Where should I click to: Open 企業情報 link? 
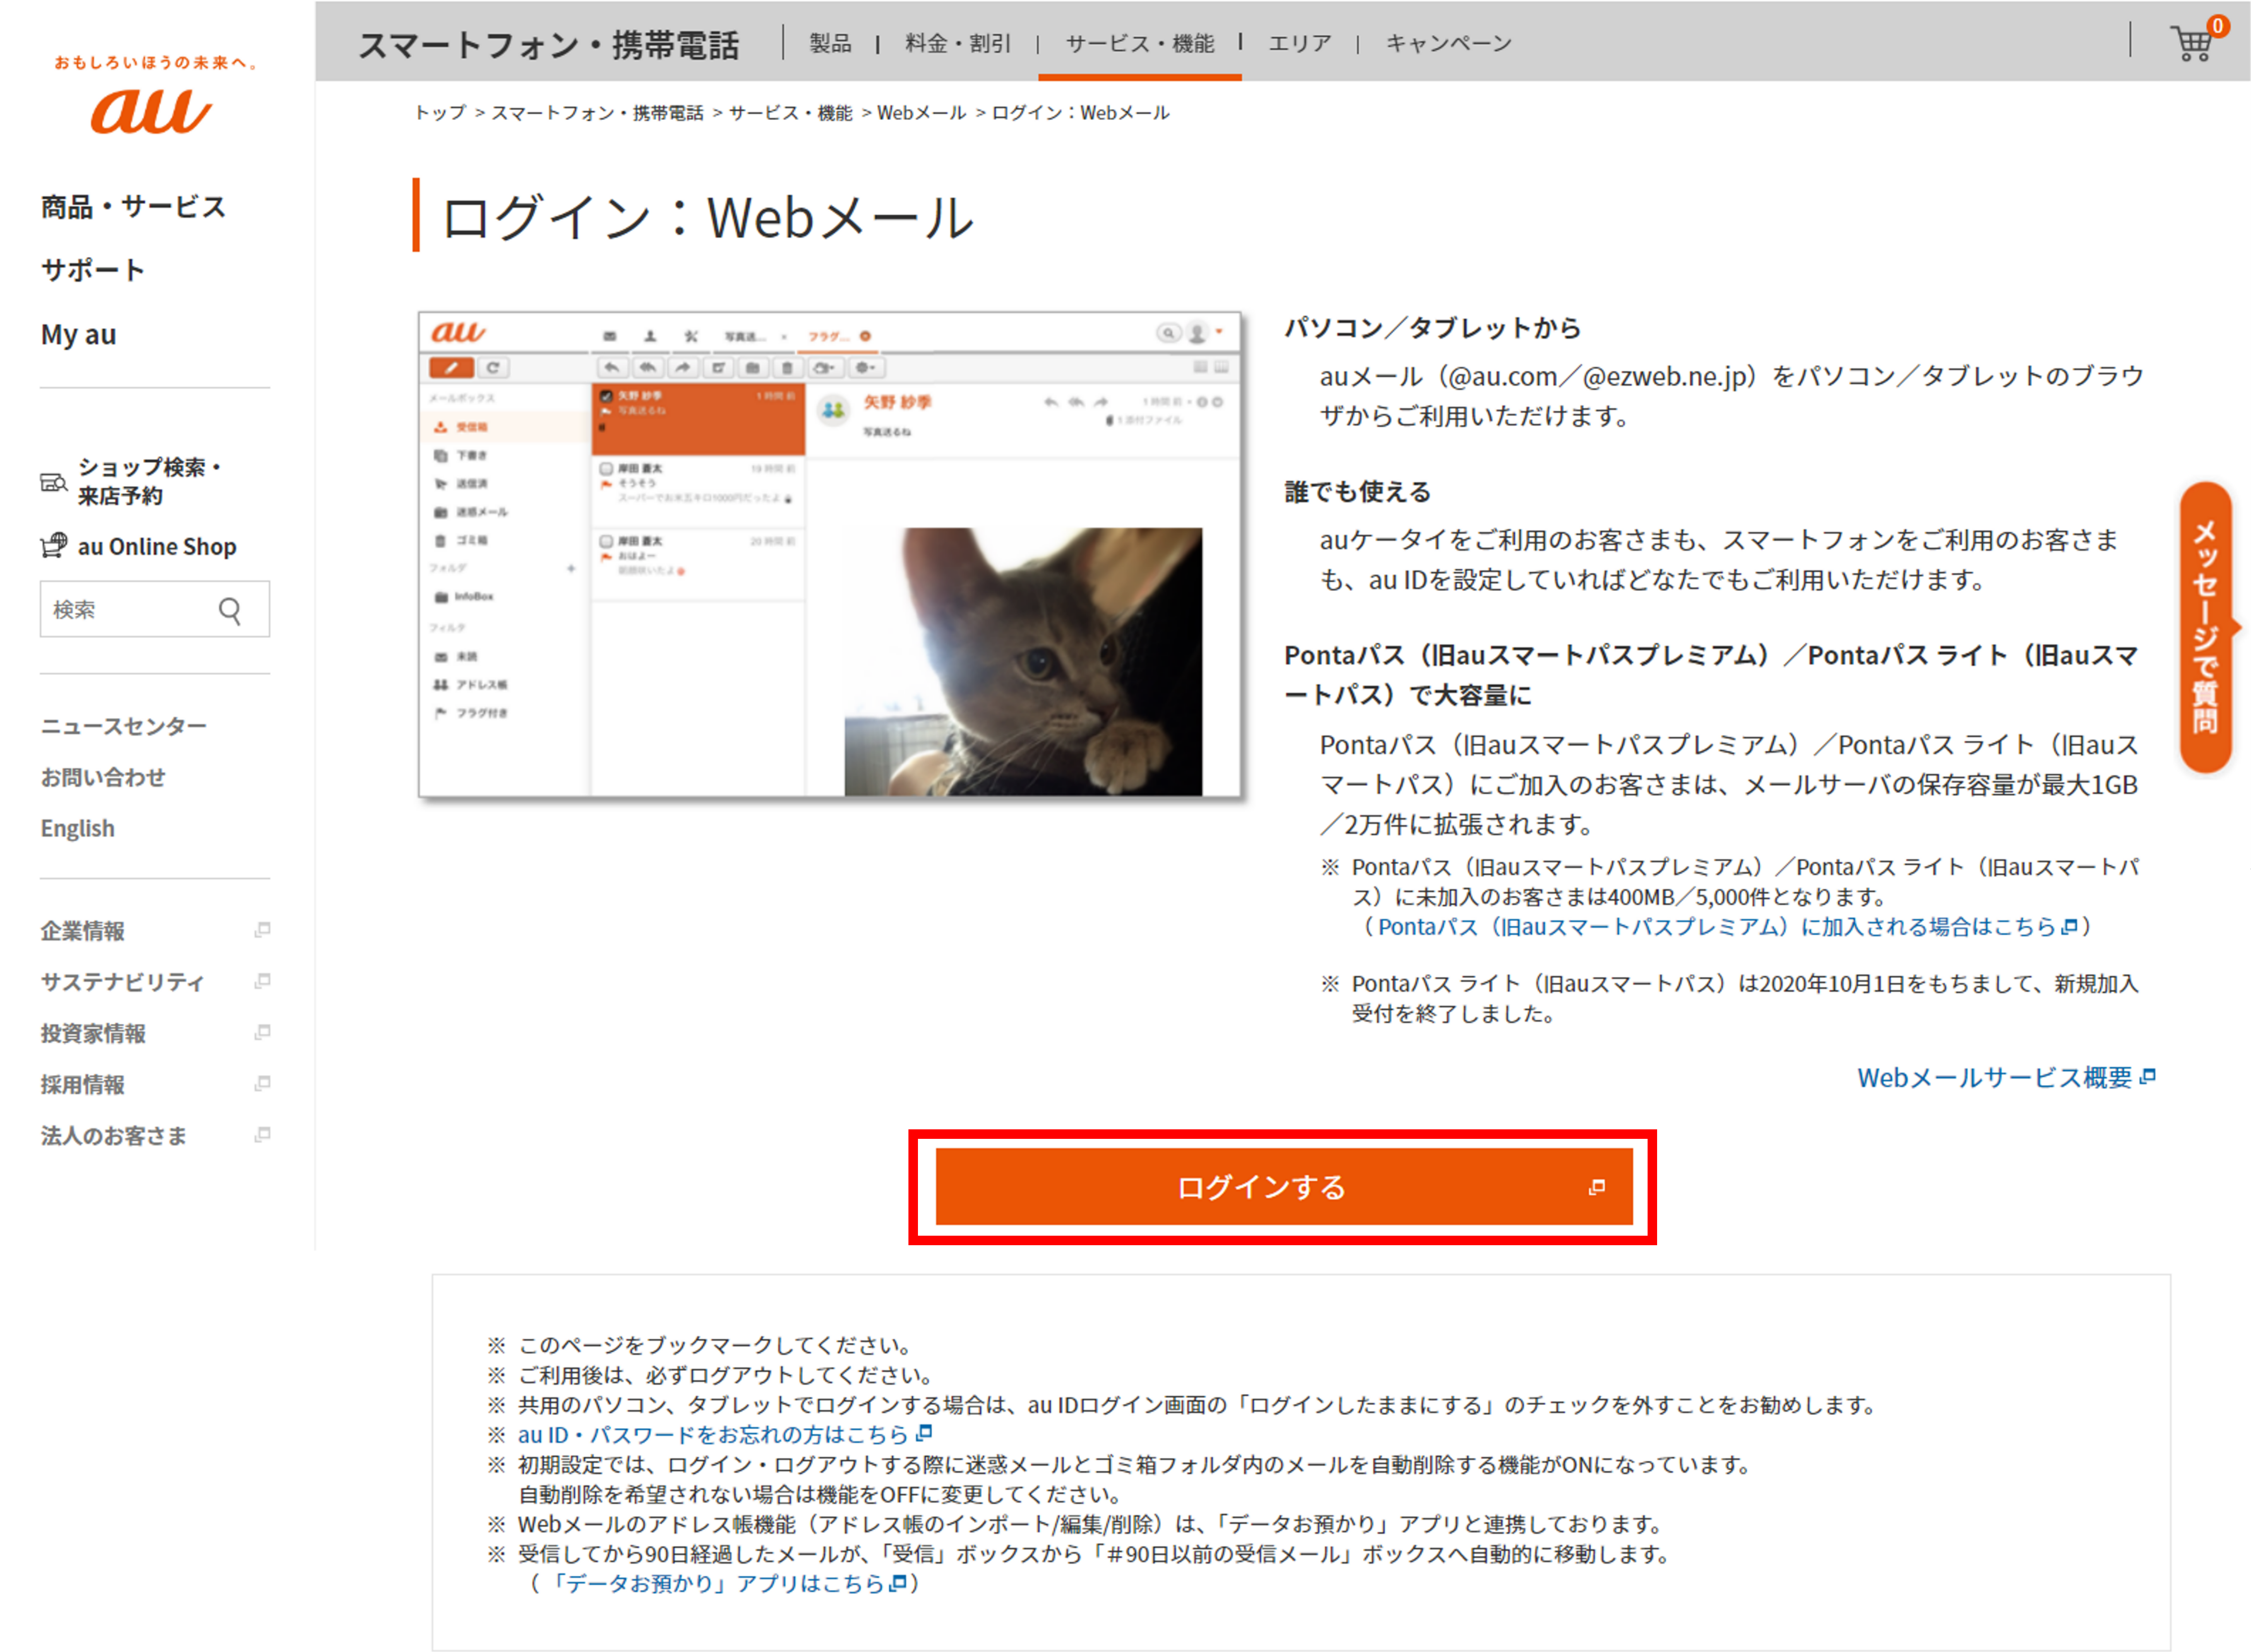tap(83, 931)
